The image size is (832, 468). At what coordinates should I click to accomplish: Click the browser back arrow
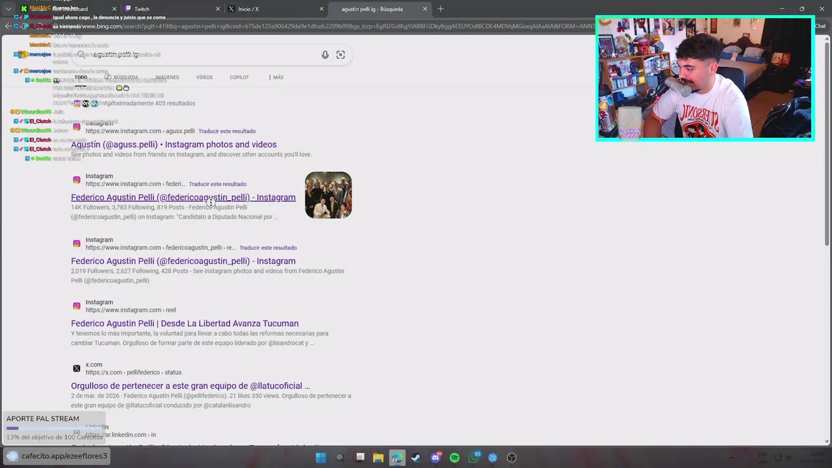click(8, 27)
